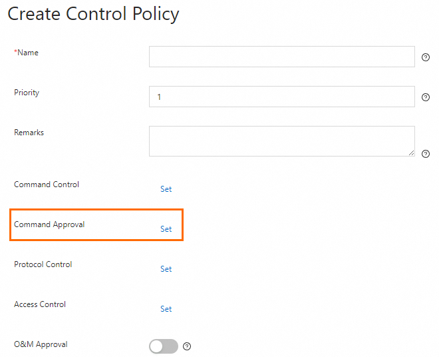Click the Command Control label
Screen dimensions: 439x357
[47, 184]
